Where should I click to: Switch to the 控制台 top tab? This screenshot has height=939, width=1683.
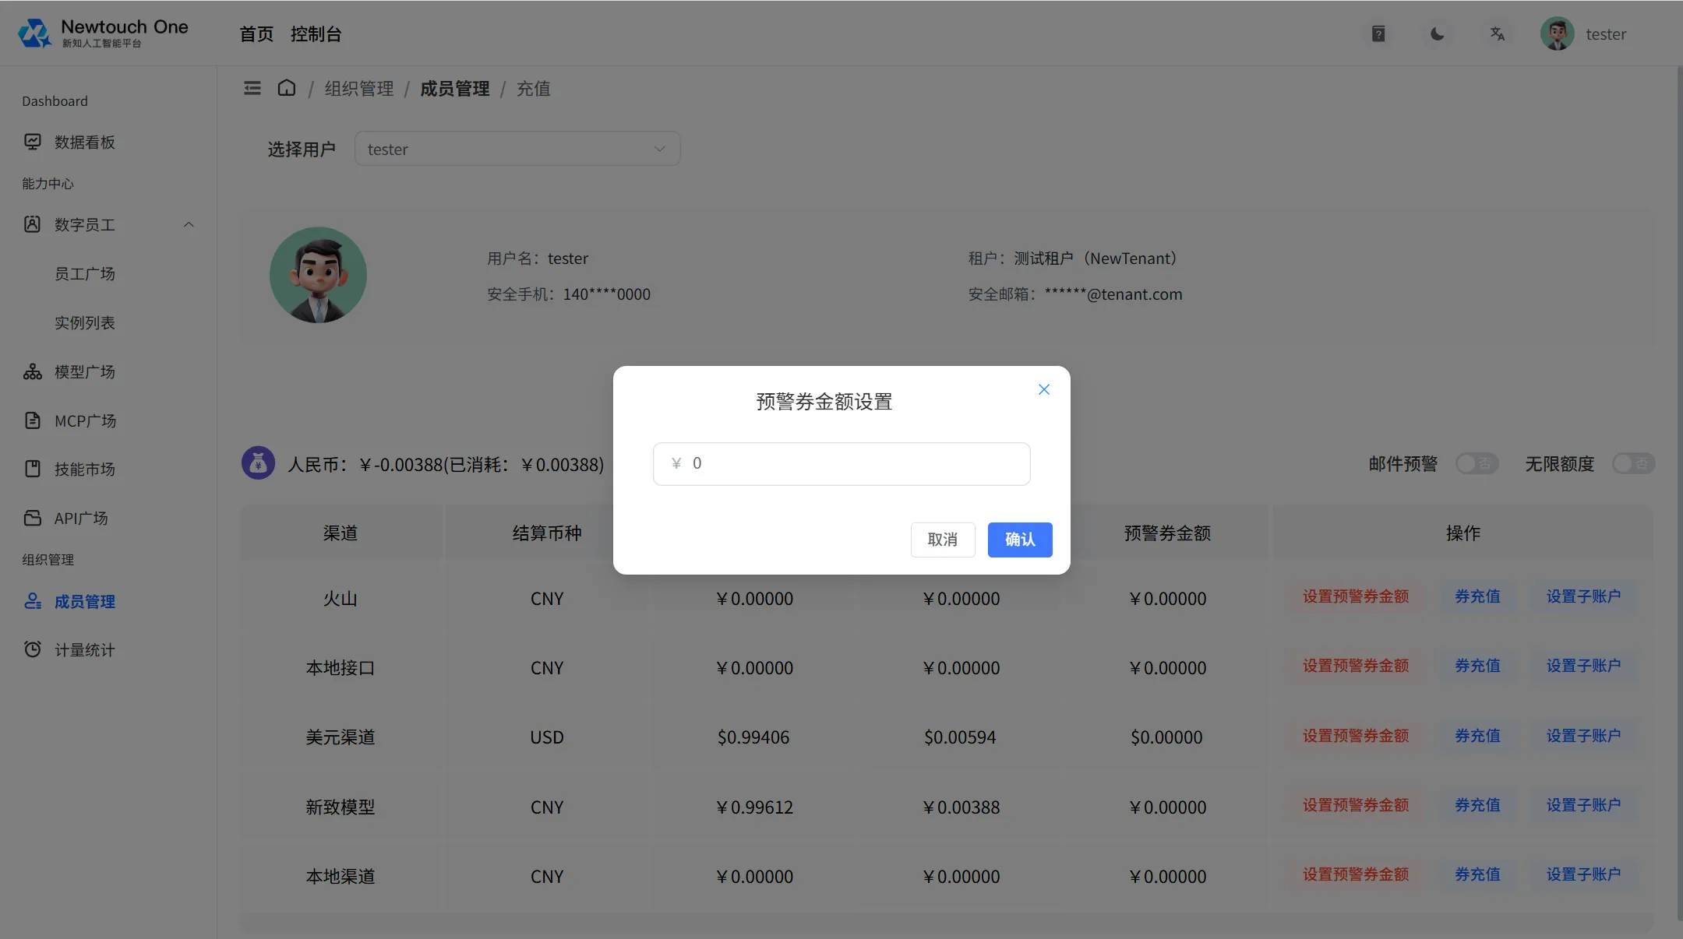pos(316,33)
